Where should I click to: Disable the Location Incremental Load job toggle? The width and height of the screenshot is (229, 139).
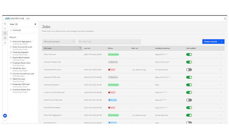click(x=189, y=93)
